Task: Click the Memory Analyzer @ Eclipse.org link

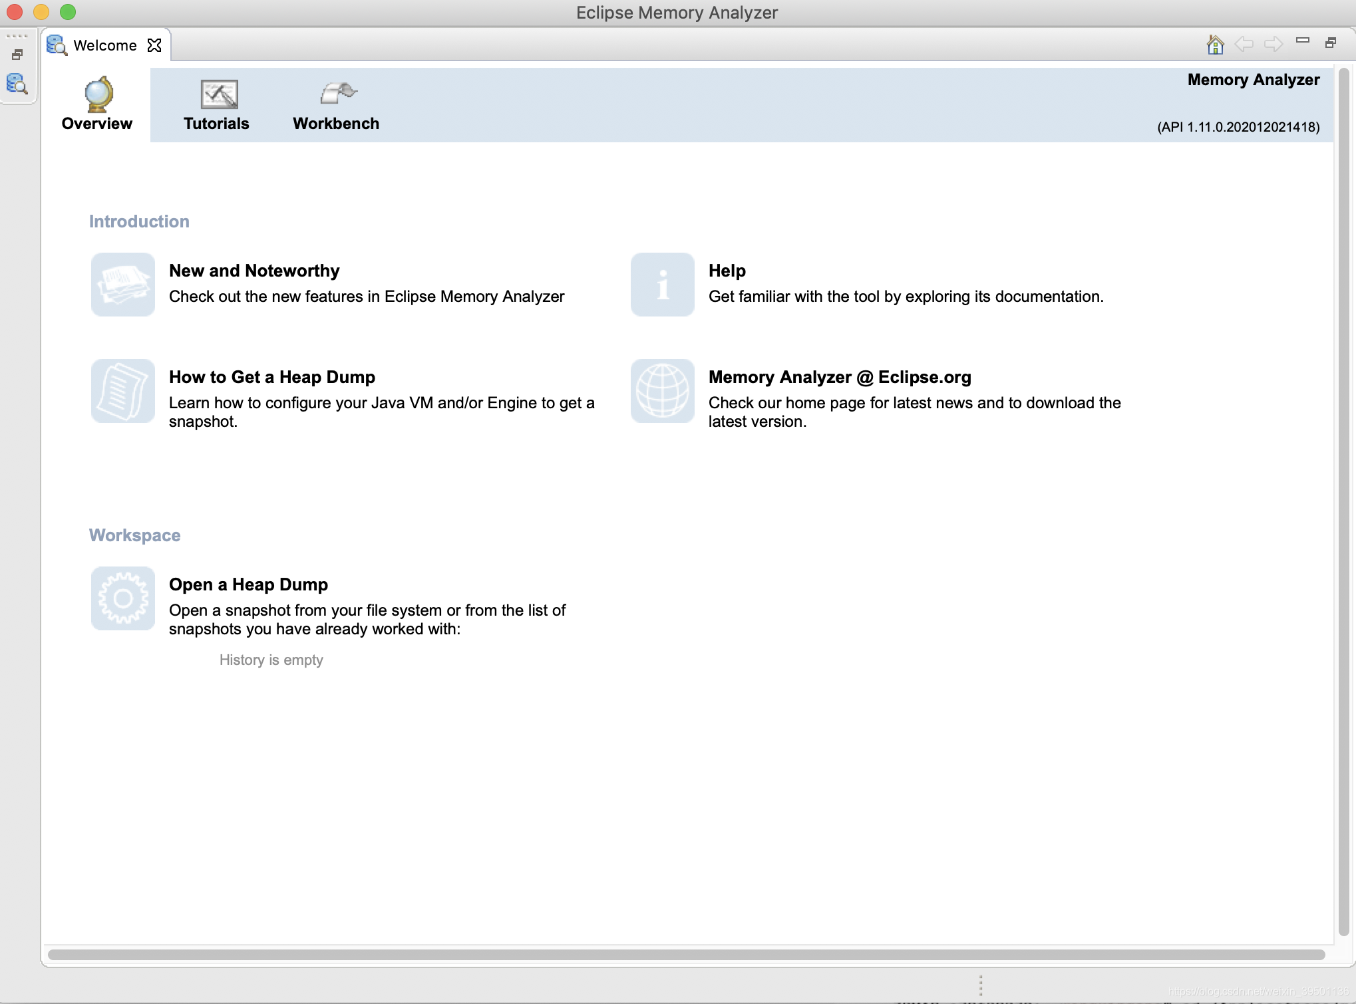Action: click(x=840, y=377)
